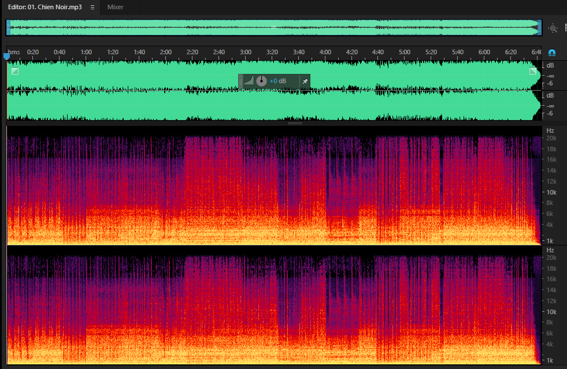Click the 4:00 mark on time ruler

(325, 52)
